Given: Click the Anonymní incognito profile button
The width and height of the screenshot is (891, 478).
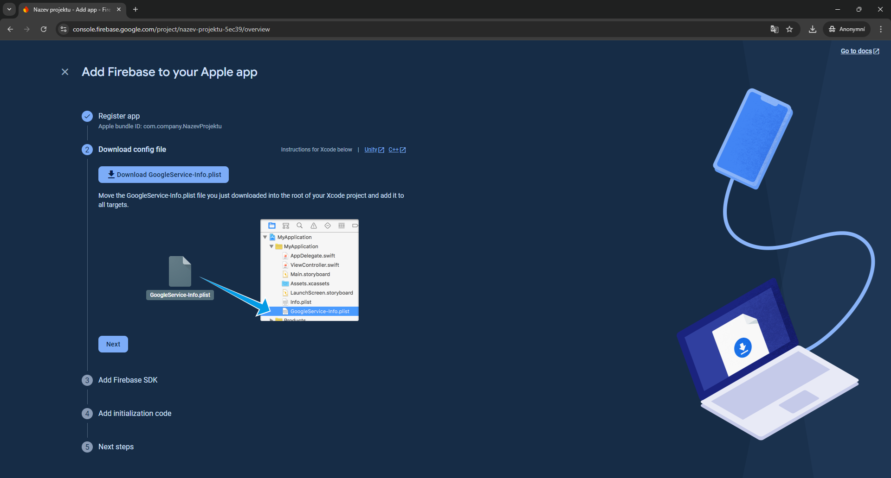Looking at the screenshot, I should (847, 29).
